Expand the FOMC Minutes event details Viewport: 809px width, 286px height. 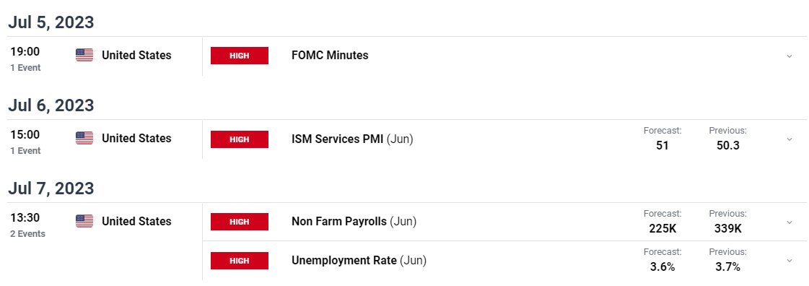tap(789, 56)
